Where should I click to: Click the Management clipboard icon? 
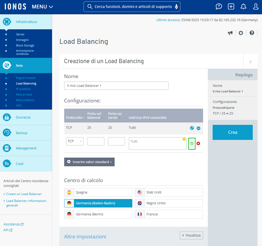click(x=7, y=148)
